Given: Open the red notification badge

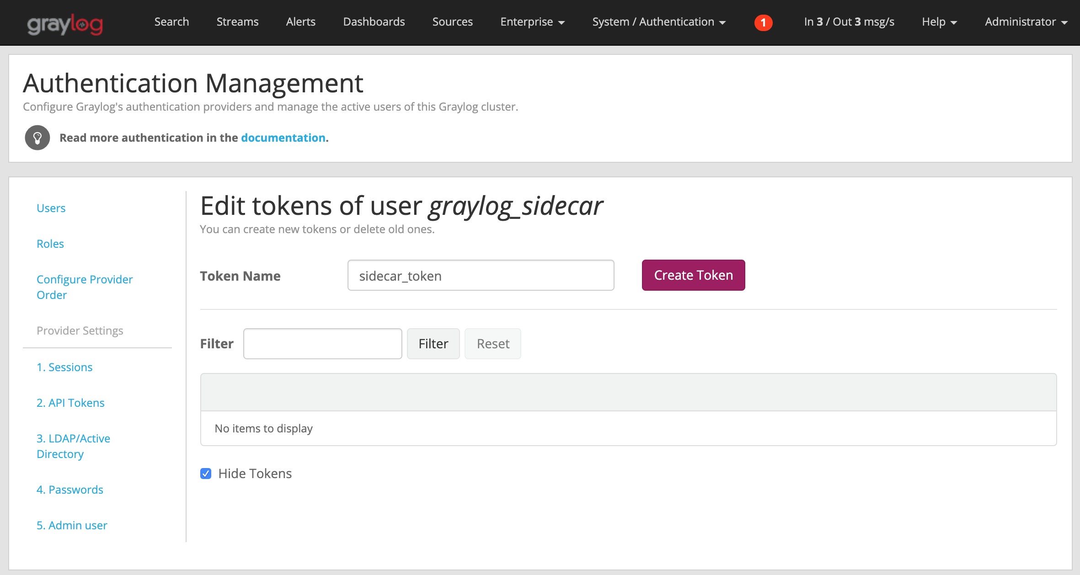Looking at the screenshot, I should [763, 22].
